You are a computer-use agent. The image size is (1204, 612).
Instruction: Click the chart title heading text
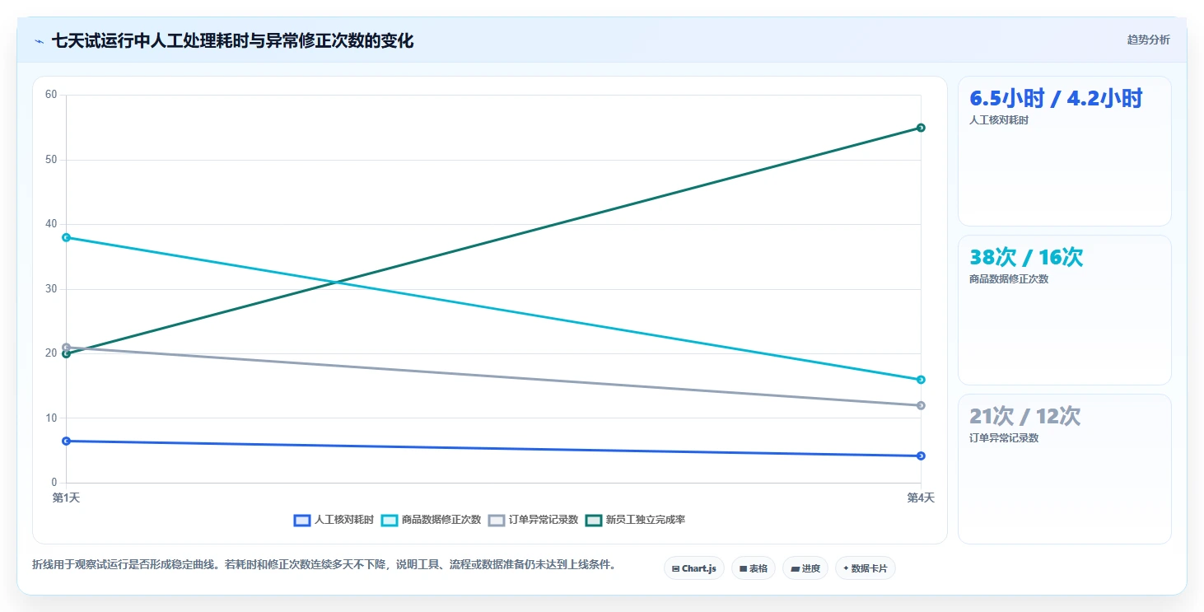232,41
